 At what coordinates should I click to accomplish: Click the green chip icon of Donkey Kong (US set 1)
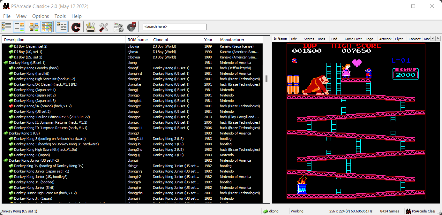[5, 63]
